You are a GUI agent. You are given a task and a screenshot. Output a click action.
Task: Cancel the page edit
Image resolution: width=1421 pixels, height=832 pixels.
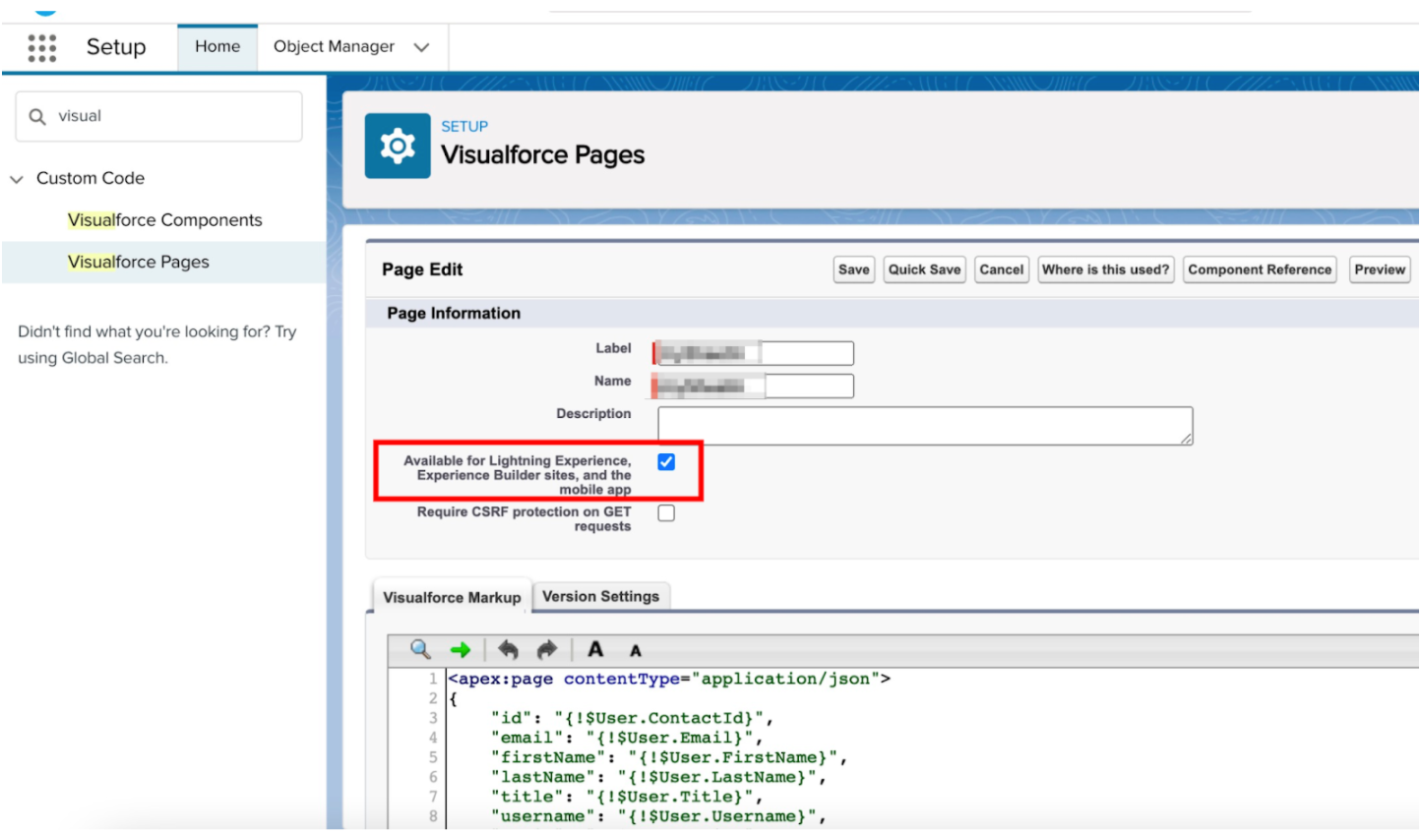[x=1002, y=269]
